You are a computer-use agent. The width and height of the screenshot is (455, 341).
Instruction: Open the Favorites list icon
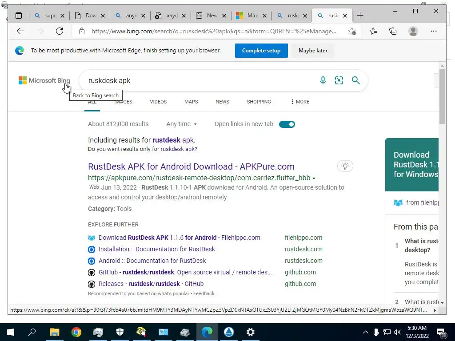[373, 31]
